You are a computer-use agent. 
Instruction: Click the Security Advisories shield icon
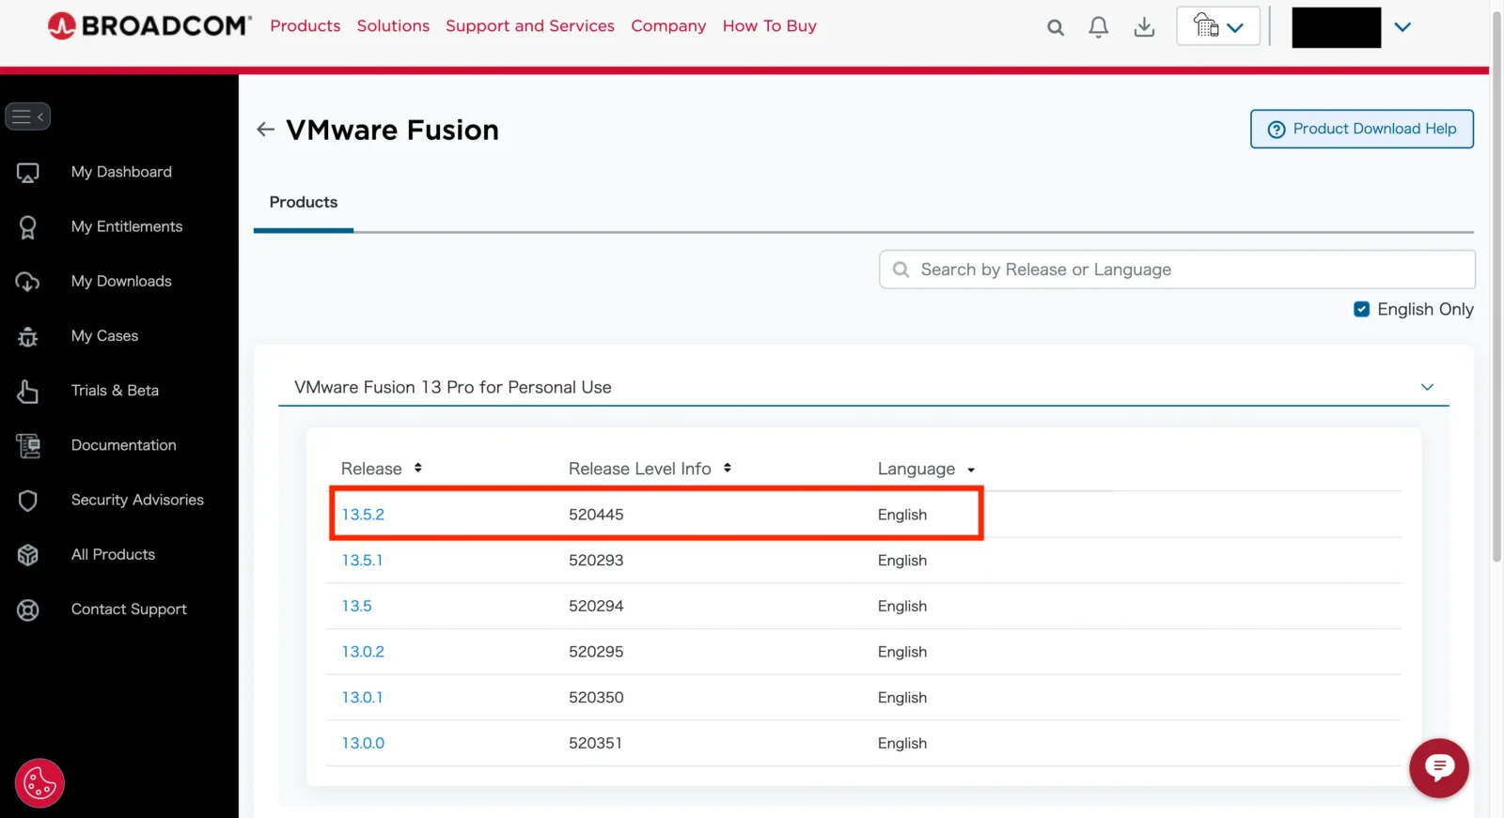28,501
